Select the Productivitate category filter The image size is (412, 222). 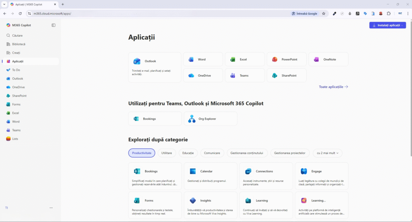click(142, 153)
